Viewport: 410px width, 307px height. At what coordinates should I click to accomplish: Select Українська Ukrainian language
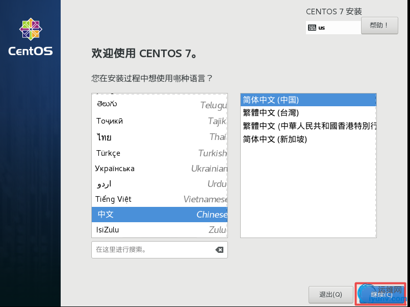tap(160, 169)
